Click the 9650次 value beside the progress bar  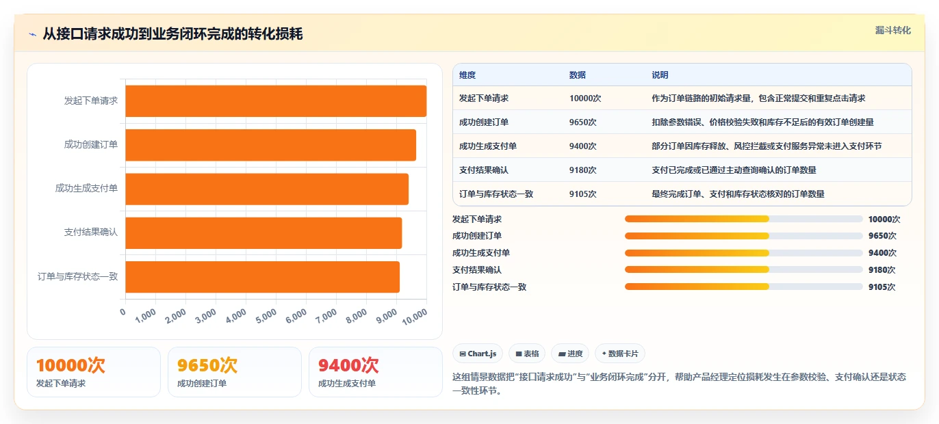pos(882,236)
